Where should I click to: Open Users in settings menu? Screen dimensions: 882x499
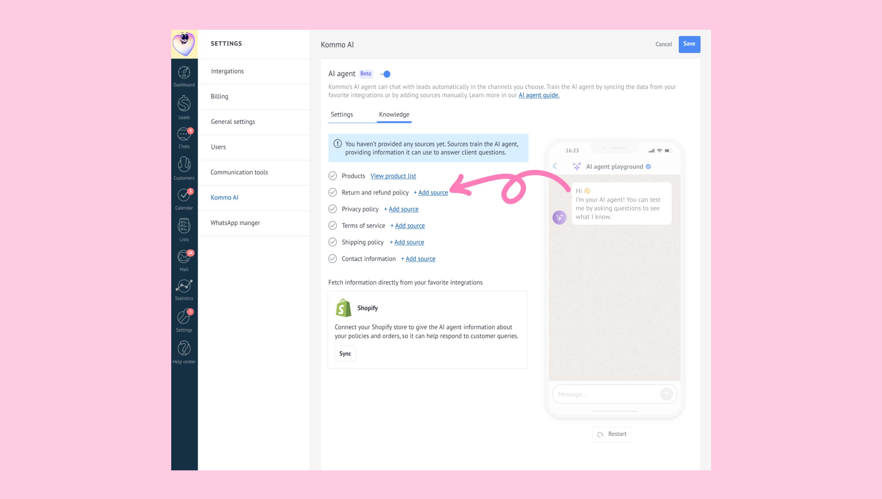254,147
